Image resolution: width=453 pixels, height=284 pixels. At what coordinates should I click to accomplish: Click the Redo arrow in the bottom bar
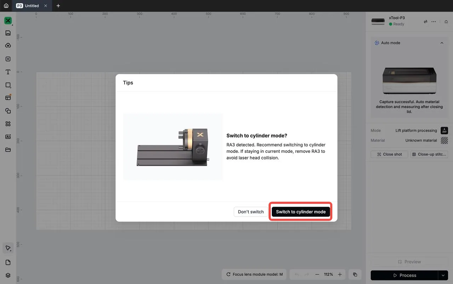click(x=306, y=274)
